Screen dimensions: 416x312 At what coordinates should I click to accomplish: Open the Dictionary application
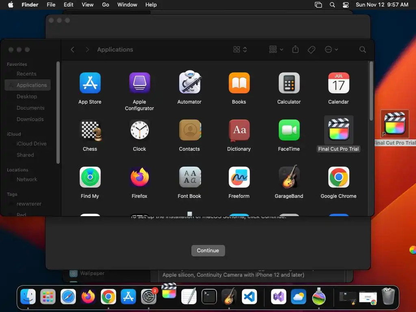[239, 130]
